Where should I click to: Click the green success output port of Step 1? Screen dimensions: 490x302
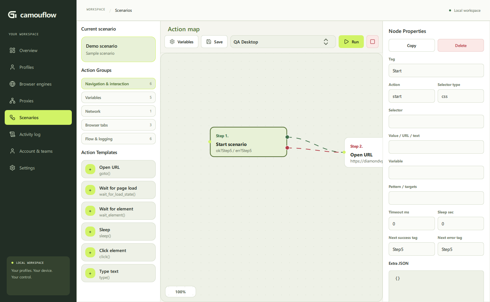287,137
